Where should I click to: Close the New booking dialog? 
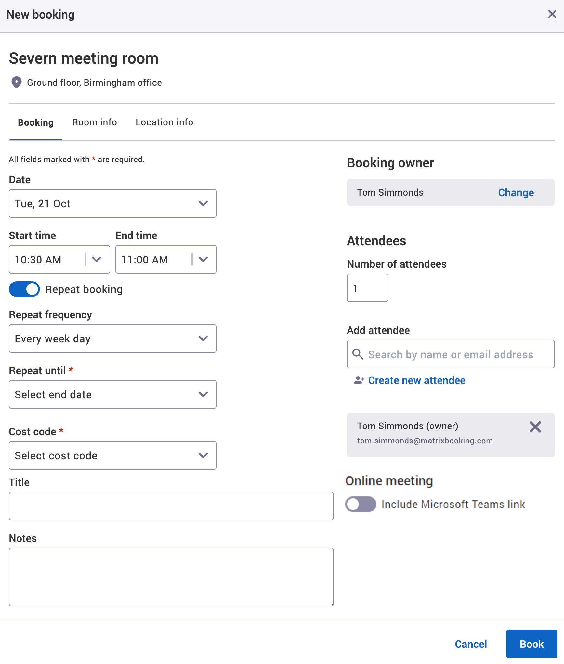coord(552,14)
